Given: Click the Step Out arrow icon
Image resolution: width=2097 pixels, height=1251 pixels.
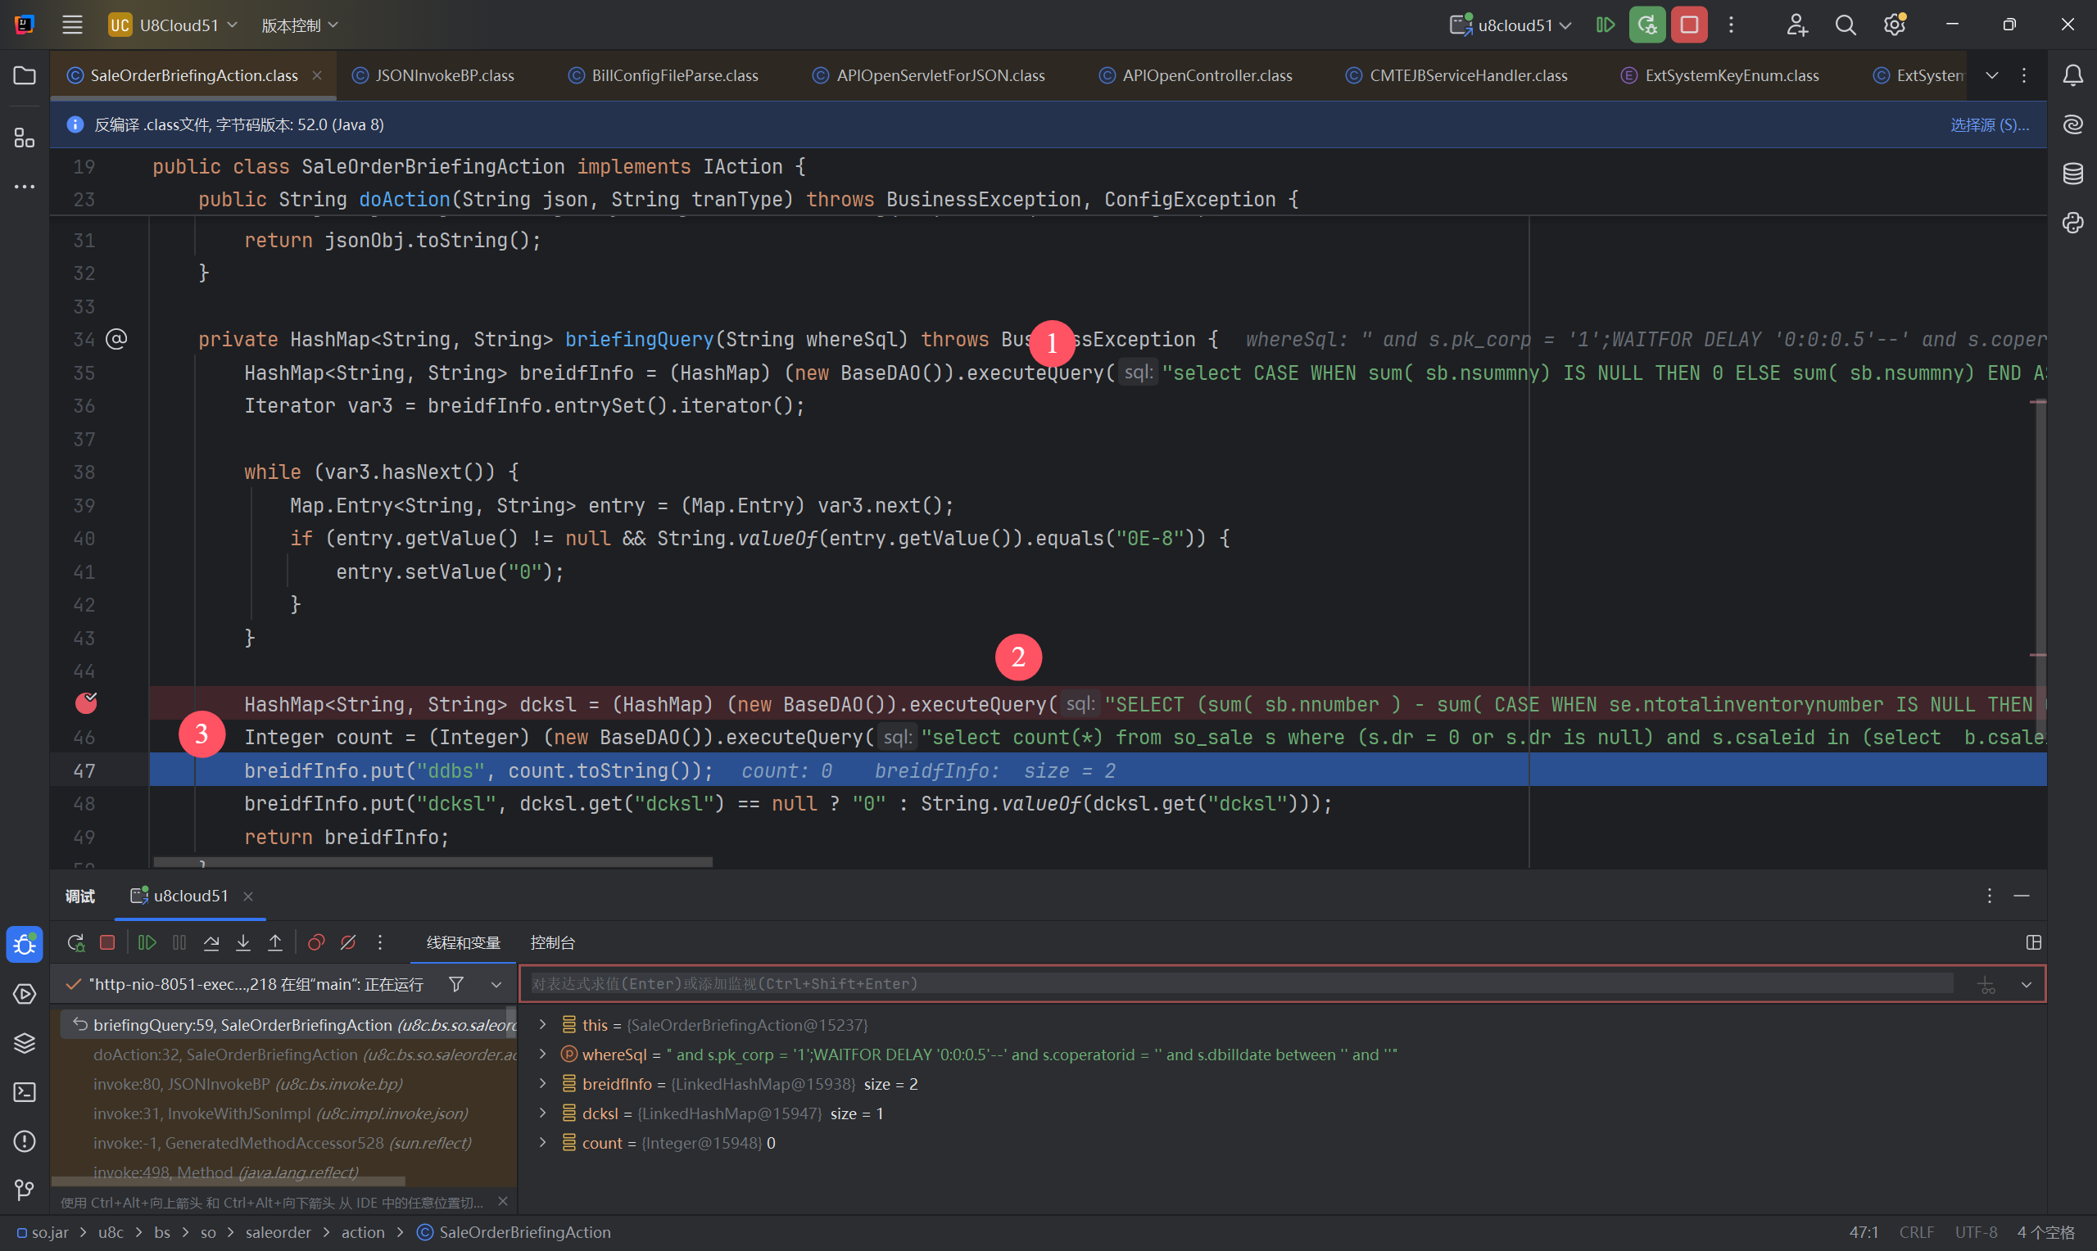Looking at the screenshot, I should point(276,942).
